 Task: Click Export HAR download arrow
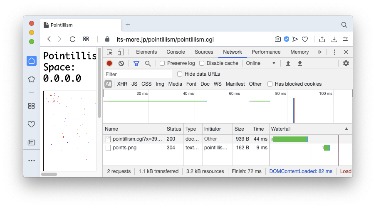(x=299, y=63)
